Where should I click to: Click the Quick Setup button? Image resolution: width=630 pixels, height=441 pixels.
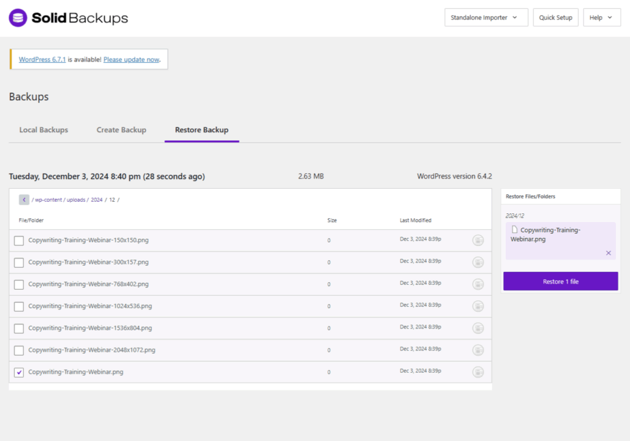coord(556,18)
